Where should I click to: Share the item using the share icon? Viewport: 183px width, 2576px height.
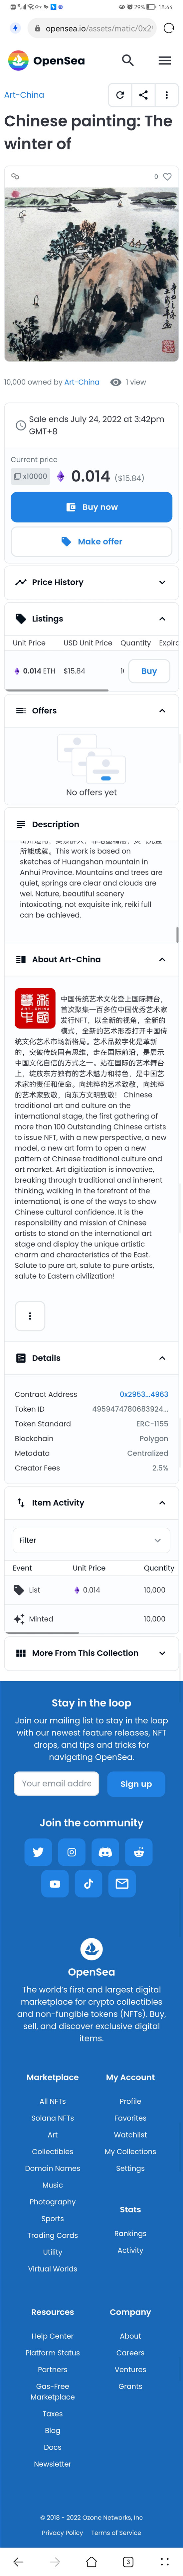(143, 95)
